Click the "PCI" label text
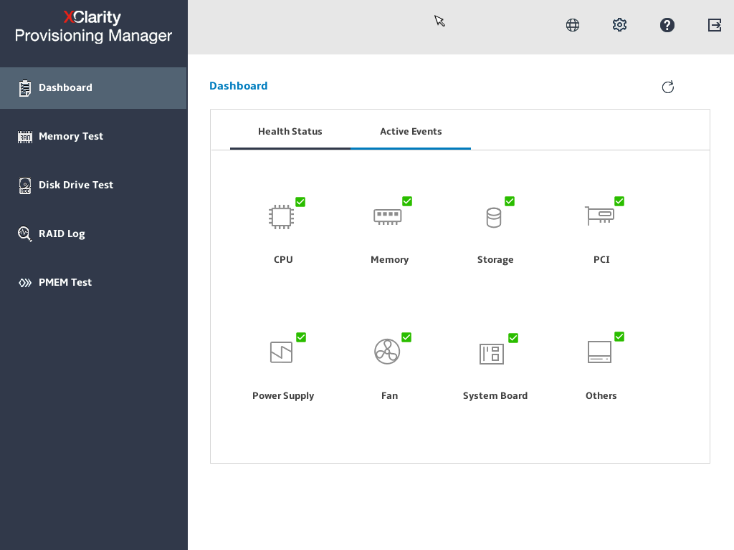 click(x=601, y=259)
